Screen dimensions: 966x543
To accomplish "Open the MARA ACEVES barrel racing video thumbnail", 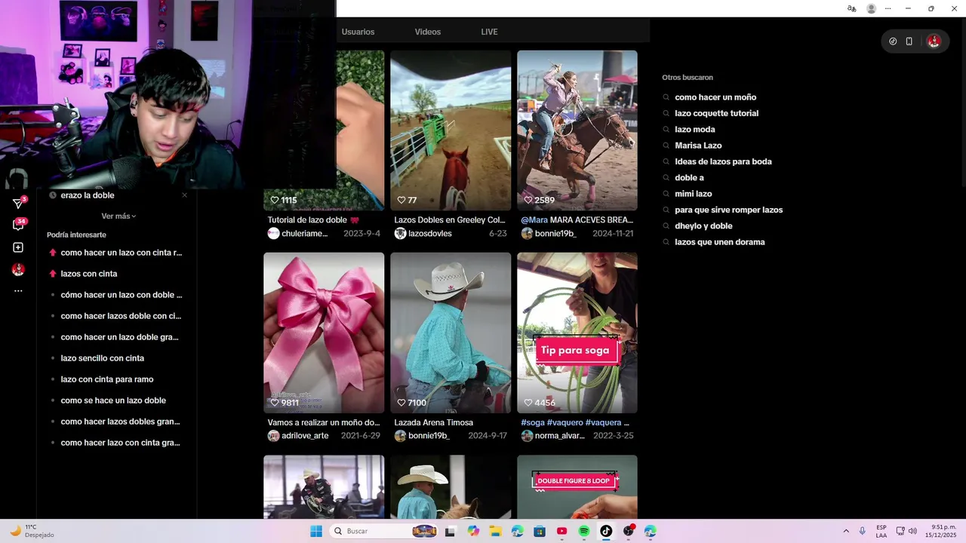I will [577, 130].
